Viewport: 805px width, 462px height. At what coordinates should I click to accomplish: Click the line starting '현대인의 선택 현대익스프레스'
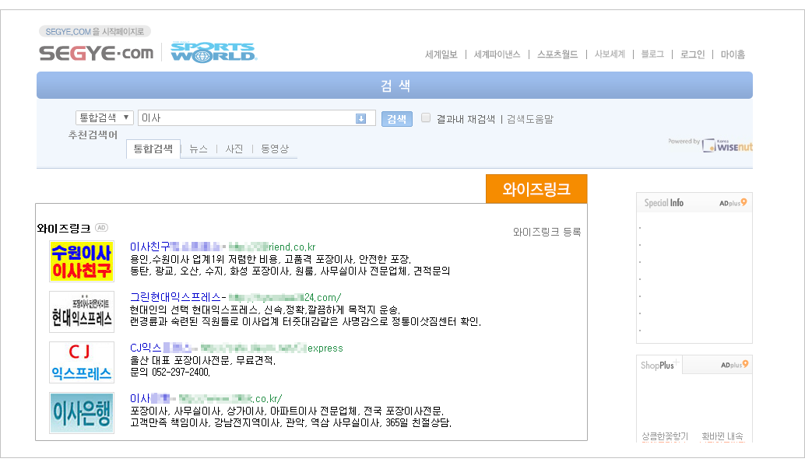(265, 310)
